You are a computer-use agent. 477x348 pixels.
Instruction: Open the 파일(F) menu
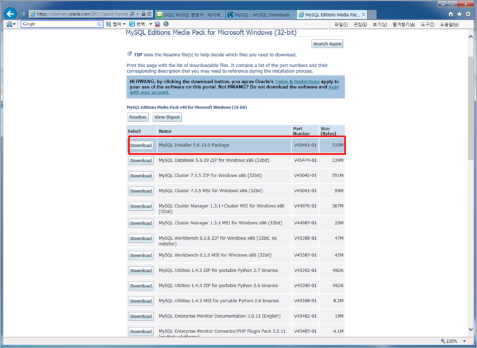click(341, 24)
